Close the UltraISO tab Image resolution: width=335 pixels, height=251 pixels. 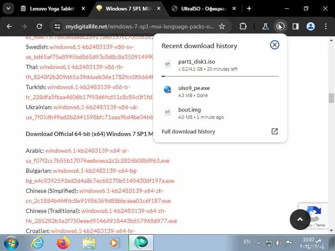(234, 8)
